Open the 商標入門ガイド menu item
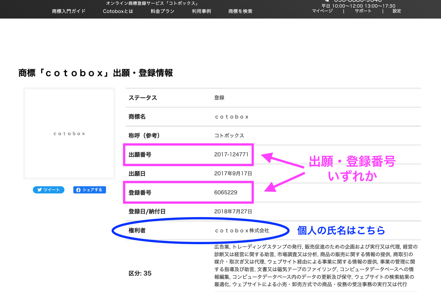The image size is (441, 292). 69,11
